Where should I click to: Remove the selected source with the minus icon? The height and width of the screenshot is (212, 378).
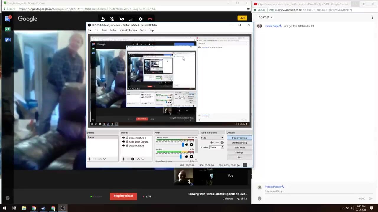128,159
